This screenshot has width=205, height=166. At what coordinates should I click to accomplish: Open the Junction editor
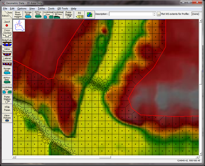7,23
